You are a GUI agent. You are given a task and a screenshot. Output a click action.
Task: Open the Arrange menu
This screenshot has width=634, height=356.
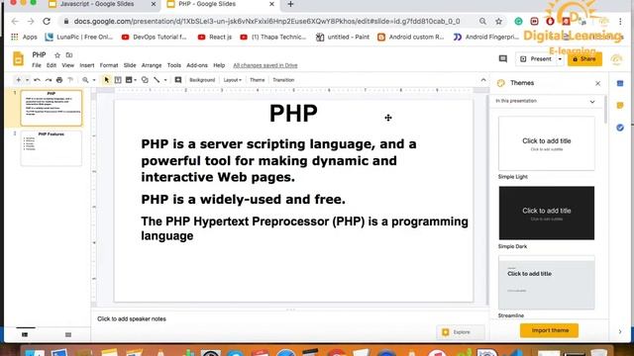(x=152, y=65)
